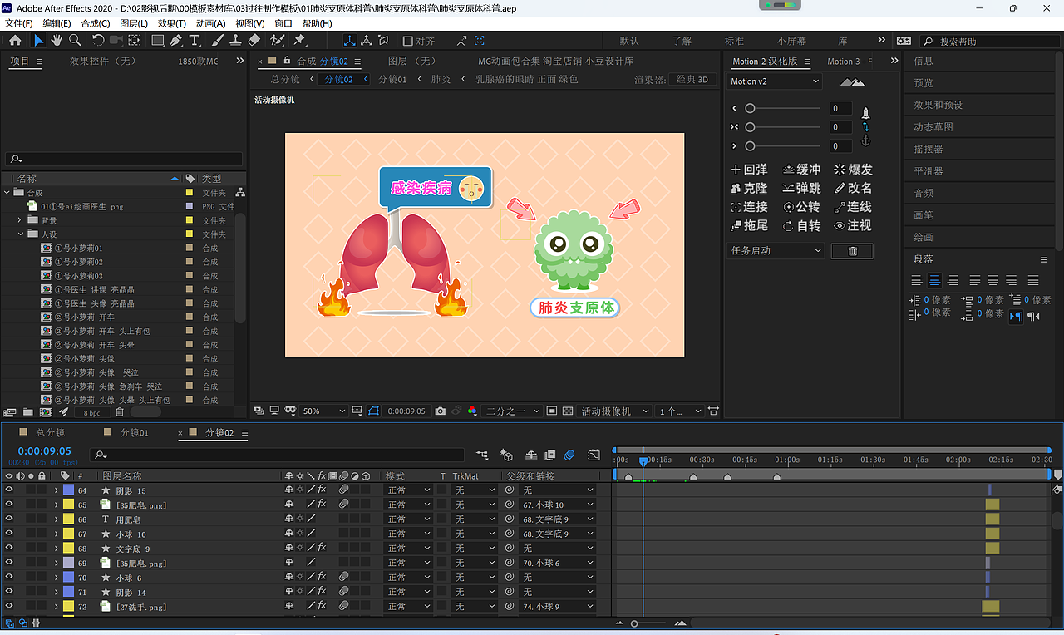This screenshot has height=635, width=1064.
Task: Select the Eraser tool
Action: pyautogui.click(x=254, y=40)
